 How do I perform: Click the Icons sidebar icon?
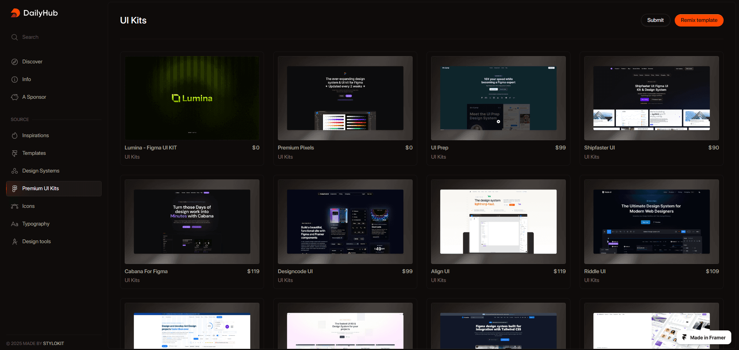click(x=15, y=206)
